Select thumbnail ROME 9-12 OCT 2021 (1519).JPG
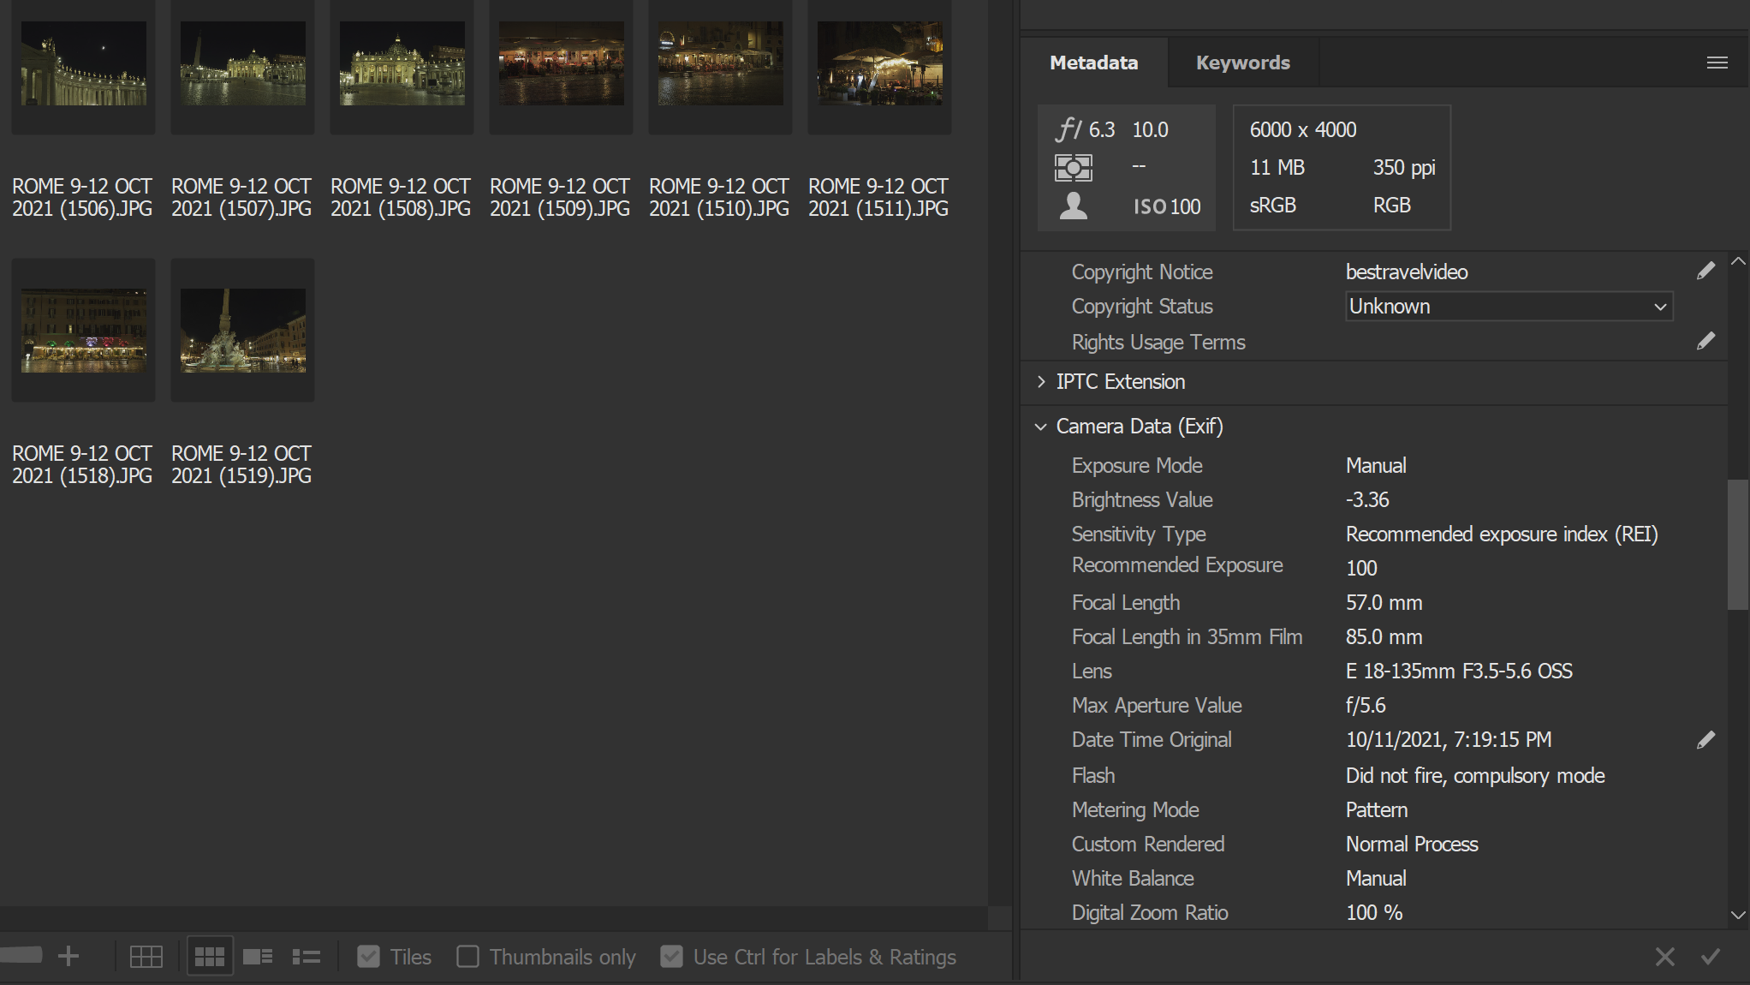Screen dimensions: 1750x985 (242, 330)
